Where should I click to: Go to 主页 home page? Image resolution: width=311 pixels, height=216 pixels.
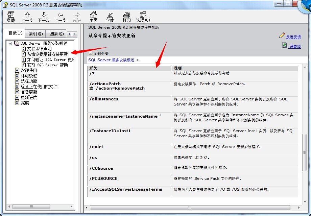pos(93,17)
